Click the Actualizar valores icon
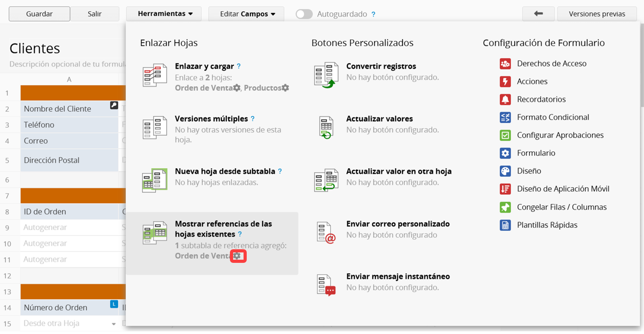This screenshot has width=644, height=334. coord(326,127)
